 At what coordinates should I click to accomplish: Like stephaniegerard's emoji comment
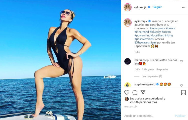click(181, 85)
